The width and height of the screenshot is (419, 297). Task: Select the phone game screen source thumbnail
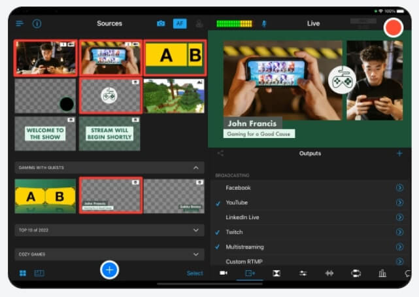110,58
